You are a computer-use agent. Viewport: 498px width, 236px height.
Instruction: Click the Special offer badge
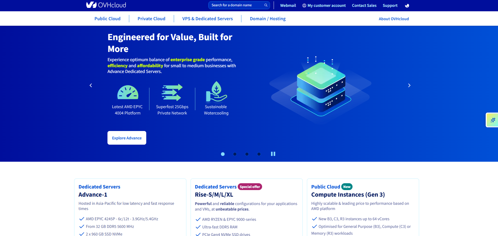coord(250,187)
